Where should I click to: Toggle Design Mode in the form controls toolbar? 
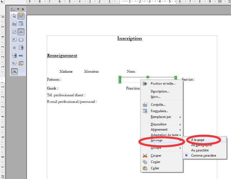[x=21, y=16]
